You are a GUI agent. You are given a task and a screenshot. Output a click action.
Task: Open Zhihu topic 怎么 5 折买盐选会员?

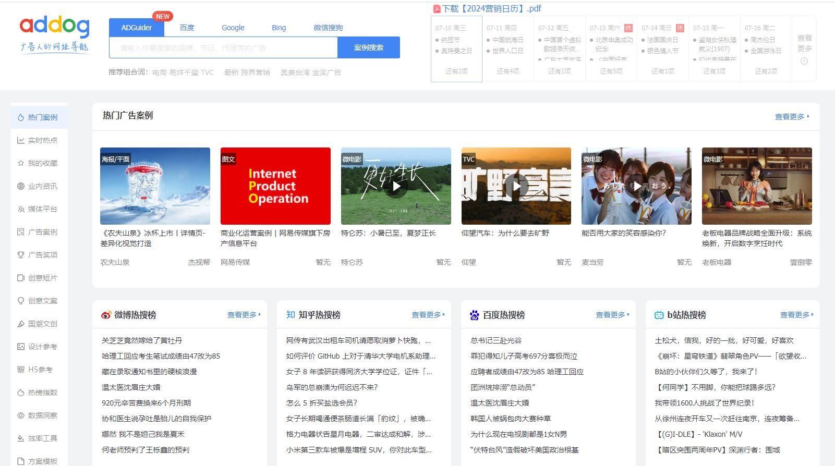(321, 403)
